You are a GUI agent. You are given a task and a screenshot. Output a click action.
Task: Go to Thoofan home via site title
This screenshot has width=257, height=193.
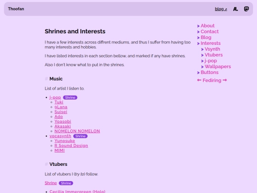(x=16, y=9)
